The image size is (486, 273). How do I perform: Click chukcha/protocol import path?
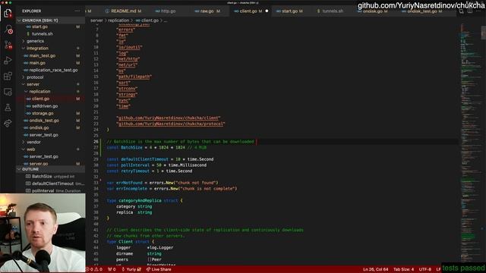(x=171, y=124)
